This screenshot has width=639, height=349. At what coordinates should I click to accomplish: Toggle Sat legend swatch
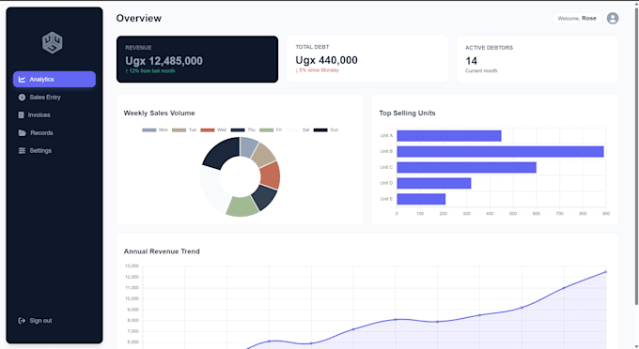(293, 130)
